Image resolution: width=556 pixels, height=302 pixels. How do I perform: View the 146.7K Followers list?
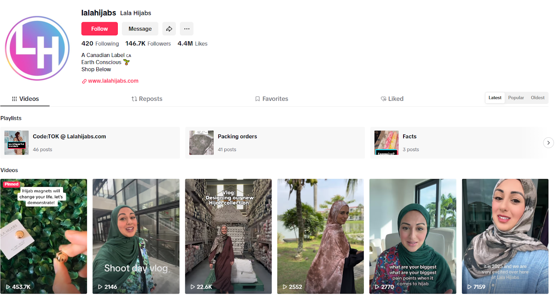pos(148,43)
